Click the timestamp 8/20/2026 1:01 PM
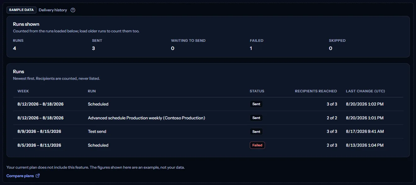Image resolution: width=416 pixels, height=185 pixels. point(365,118)
